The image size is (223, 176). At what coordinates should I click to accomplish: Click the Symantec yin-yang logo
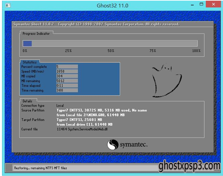pyautogui.click(x=113, y=145)
